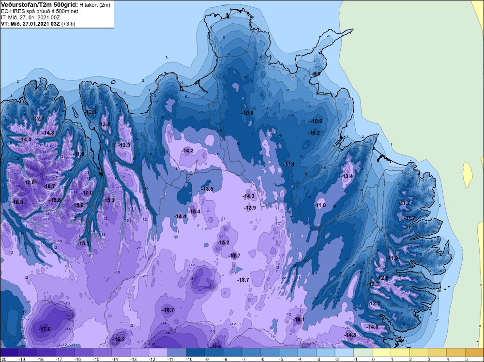Click the -11.9 temperature value
This screenshot has width=484, height=362.
392,258
